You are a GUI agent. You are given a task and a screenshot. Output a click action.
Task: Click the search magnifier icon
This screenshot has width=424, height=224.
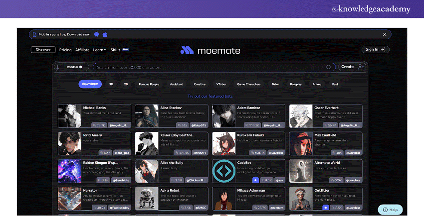coord(329,67)
